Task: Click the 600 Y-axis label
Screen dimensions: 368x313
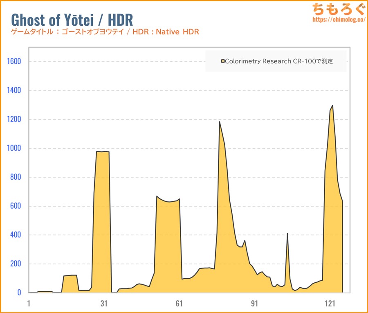Action: click(15, 206)
